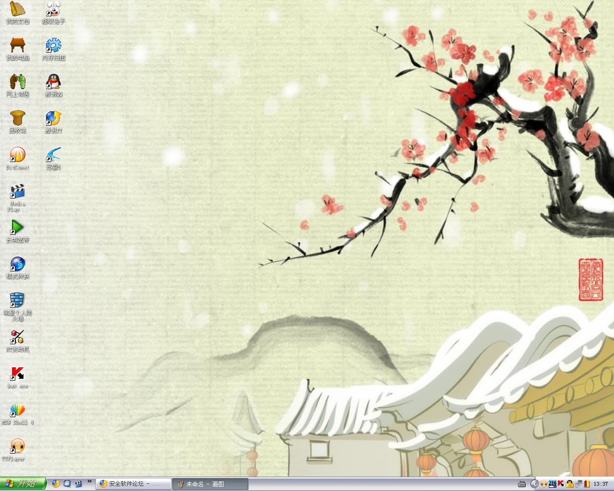Click the system clock showing 13:37

coord(601,484)
